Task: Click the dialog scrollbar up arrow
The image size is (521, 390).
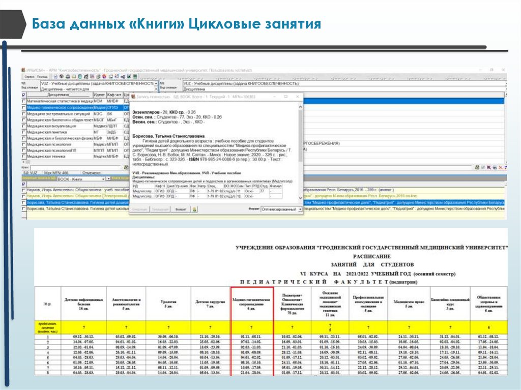Action: tap(300, 107)
